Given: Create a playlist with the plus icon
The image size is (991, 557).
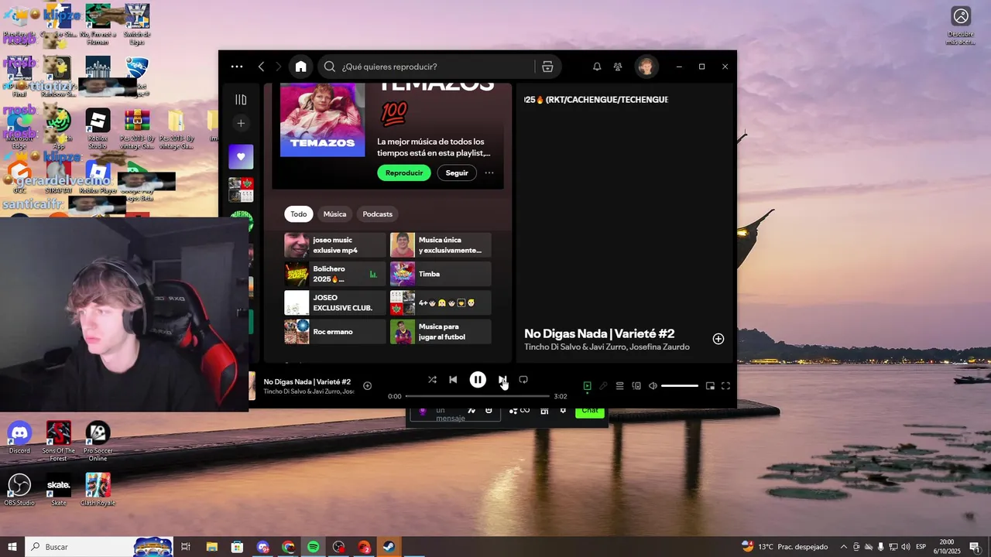Looking at the screenshot, I should 241,123.
